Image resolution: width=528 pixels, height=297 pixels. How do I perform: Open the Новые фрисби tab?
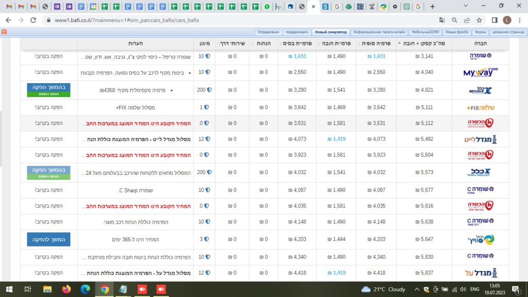point(457,32)
